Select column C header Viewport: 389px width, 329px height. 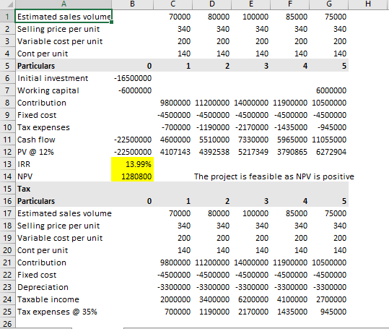(x=173, y=4)
